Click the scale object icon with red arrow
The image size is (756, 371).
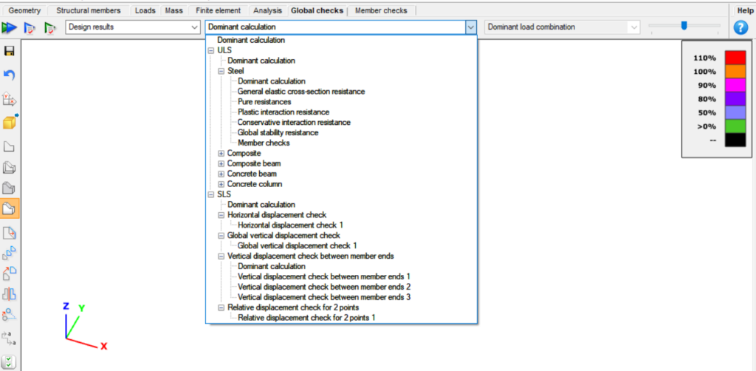pyautogui.click(x=10, y=273)
